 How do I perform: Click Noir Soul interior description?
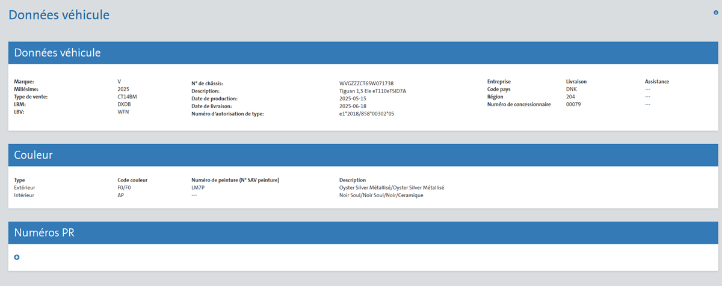point(381,195)
